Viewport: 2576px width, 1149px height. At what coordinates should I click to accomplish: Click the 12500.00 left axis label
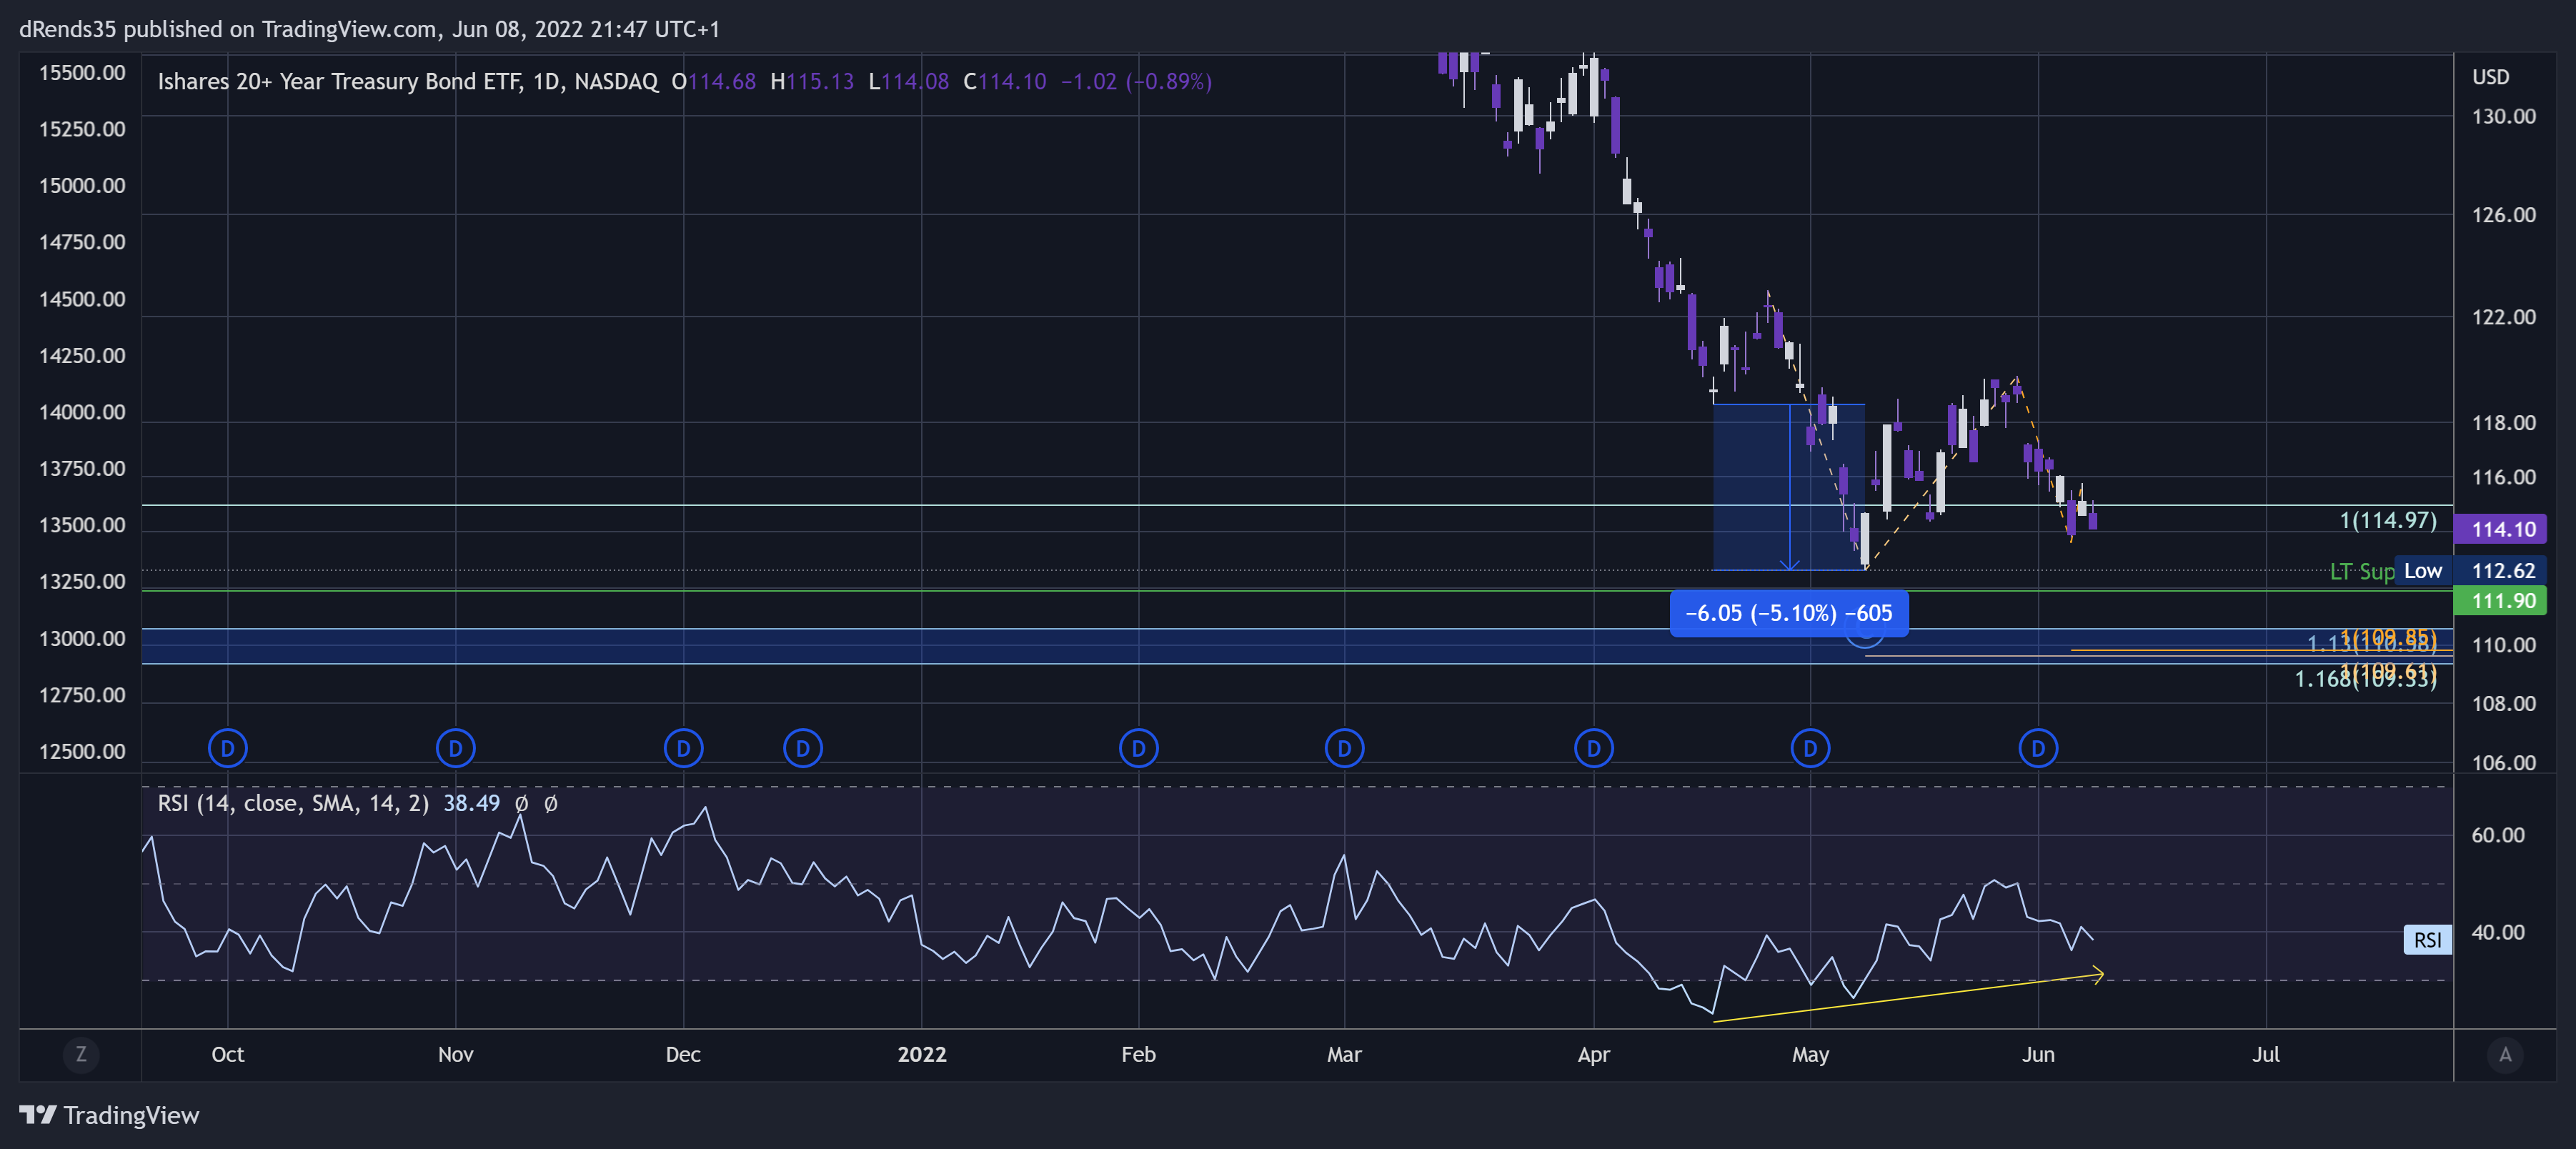tap(82, 751)
